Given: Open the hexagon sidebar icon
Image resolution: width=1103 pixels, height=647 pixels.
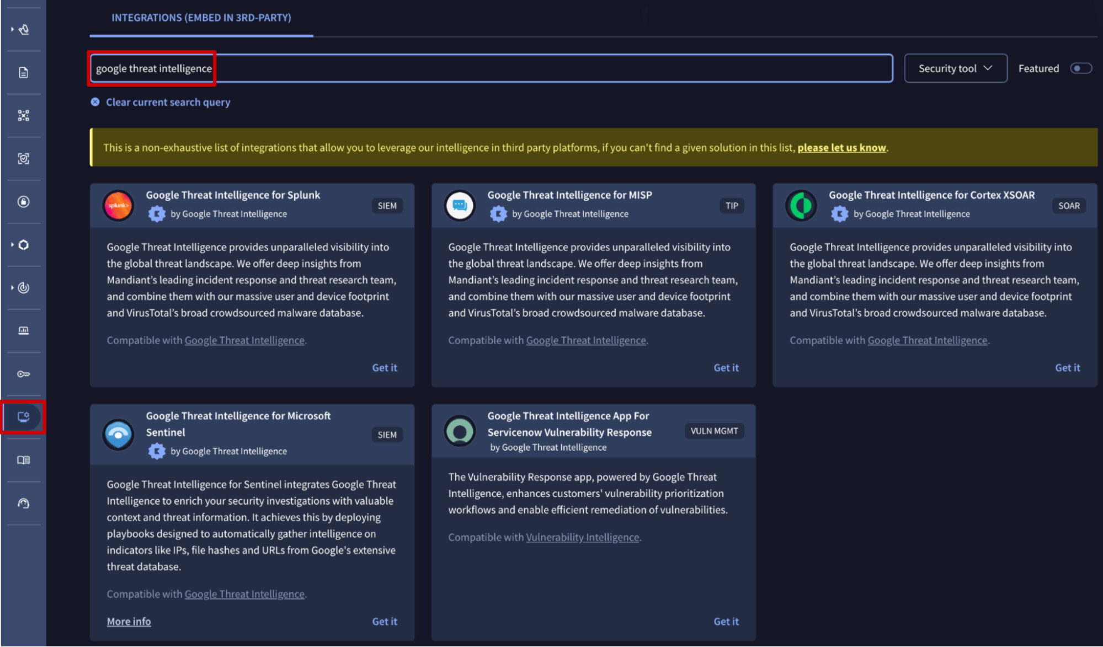Looking at the screenshot, I should 23,245.
